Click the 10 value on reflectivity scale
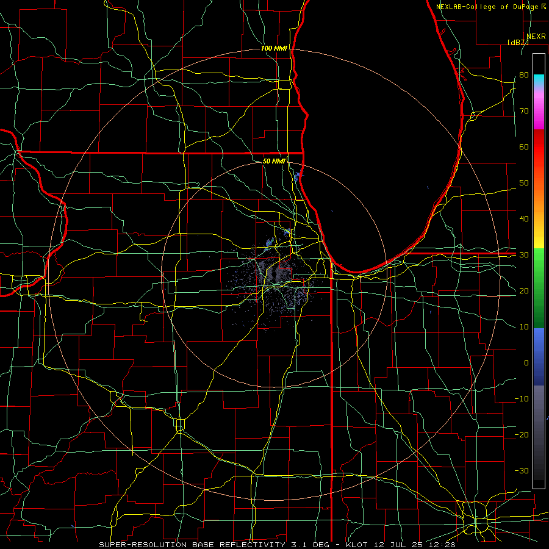This screenshot has height=549, width=549. pos(524,327)
